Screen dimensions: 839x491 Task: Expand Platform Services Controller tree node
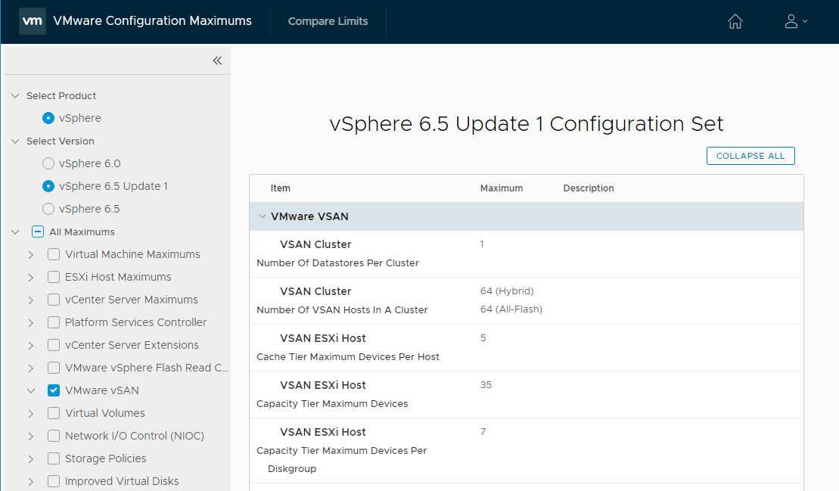click(x=31, y=323)
